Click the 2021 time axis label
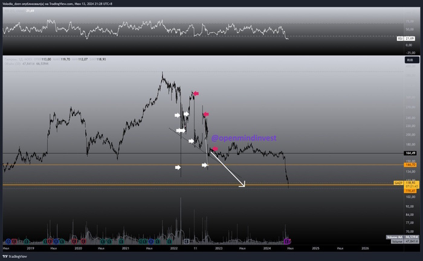 coord(126,248)
